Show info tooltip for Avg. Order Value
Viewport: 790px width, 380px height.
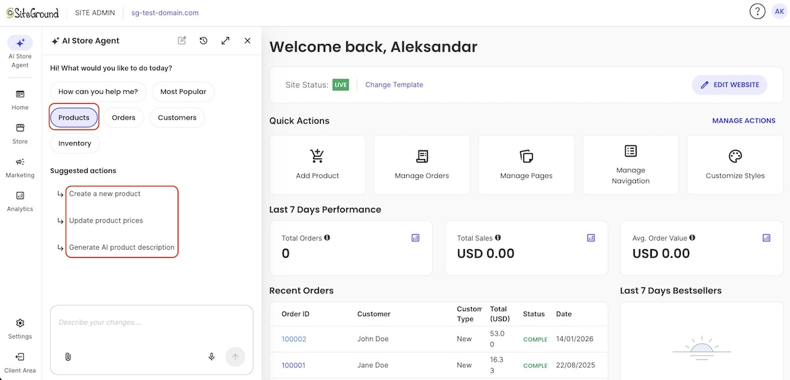(692, 237)
